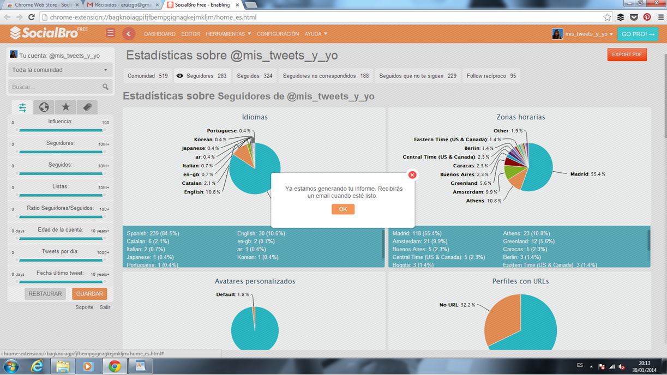Click the round back arrow icon

click(x=129, y=34)
